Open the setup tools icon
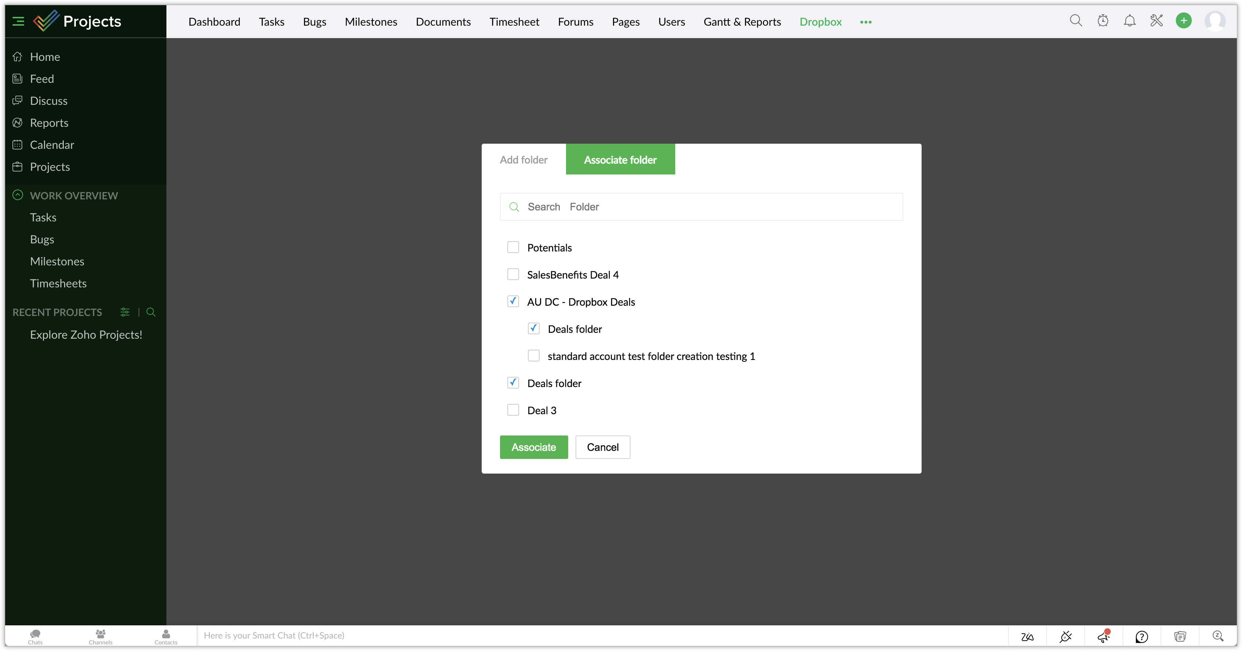 point(1157,21)
